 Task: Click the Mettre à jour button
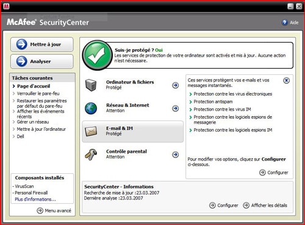click(x=42, y=44)
